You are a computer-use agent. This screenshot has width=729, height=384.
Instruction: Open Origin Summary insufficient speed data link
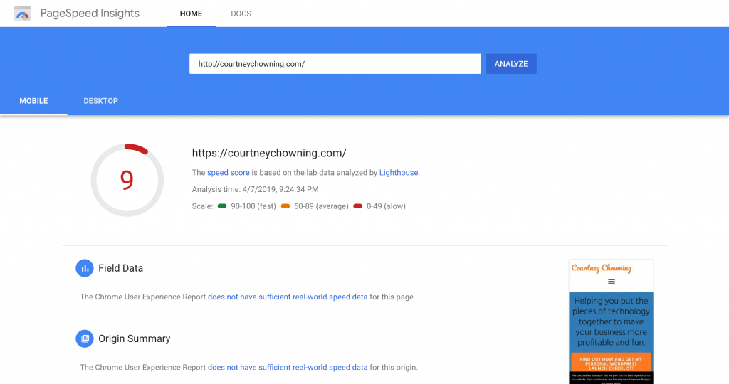[288, 367]
